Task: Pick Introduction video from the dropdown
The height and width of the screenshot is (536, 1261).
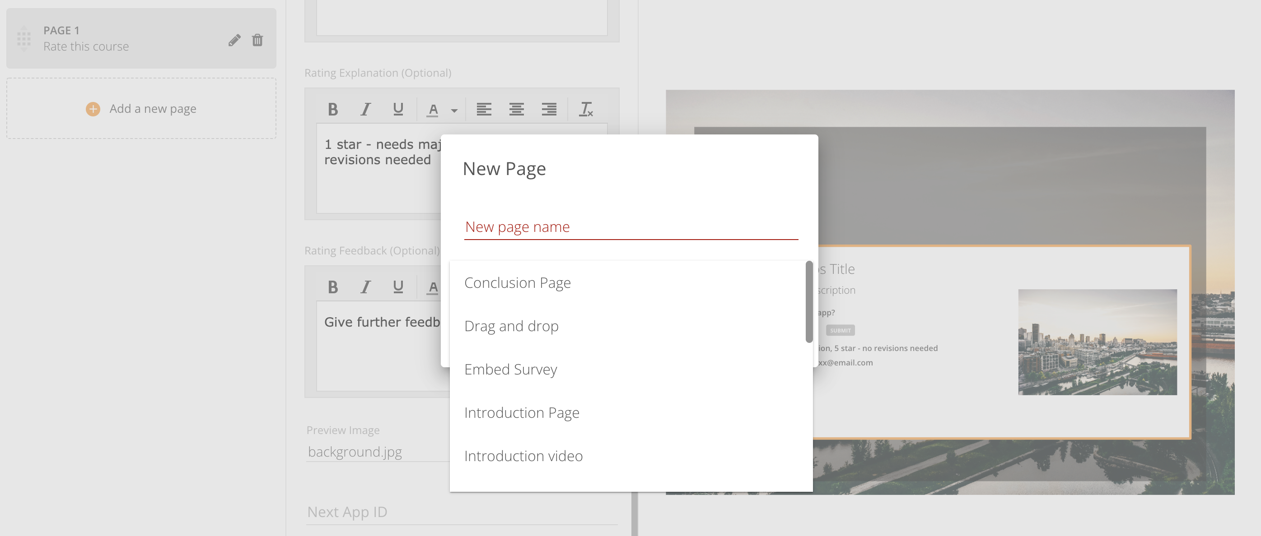Action: coord(523,456)
